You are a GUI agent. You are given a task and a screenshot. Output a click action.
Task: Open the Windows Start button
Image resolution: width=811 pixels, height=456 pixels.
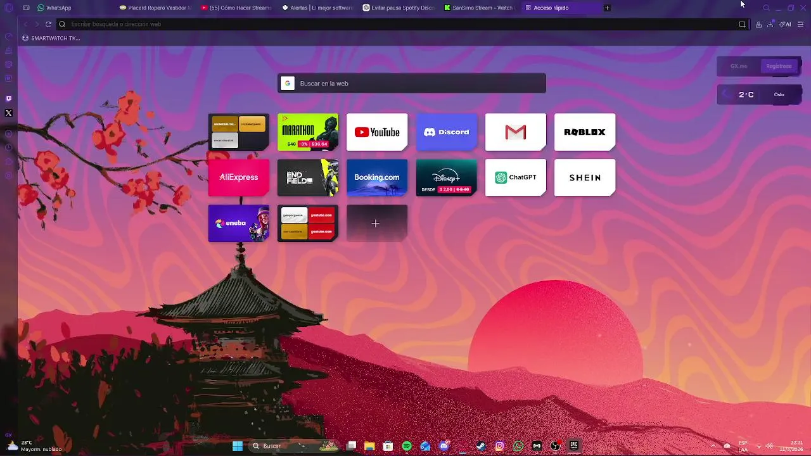click(x=238, y=446)
